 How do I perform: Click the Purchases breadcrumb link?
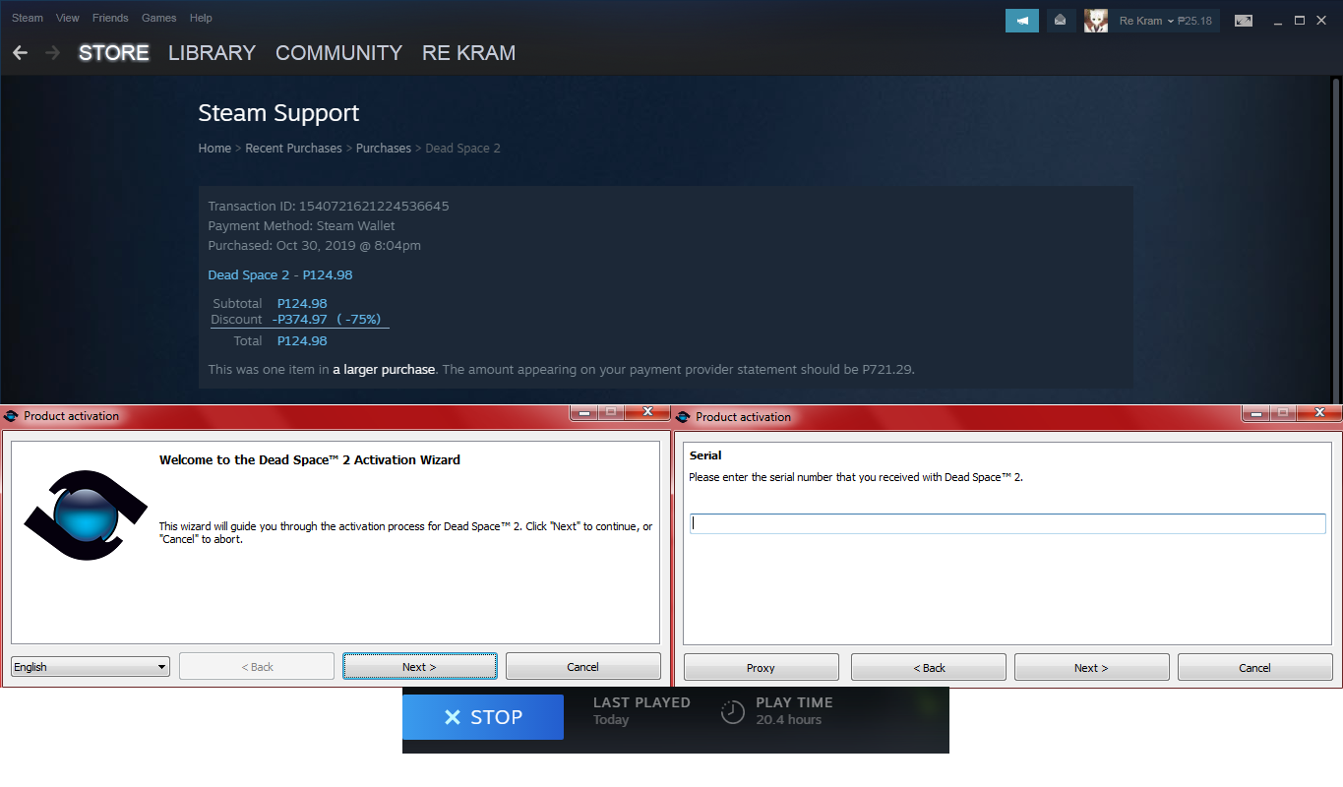point(384,149)
